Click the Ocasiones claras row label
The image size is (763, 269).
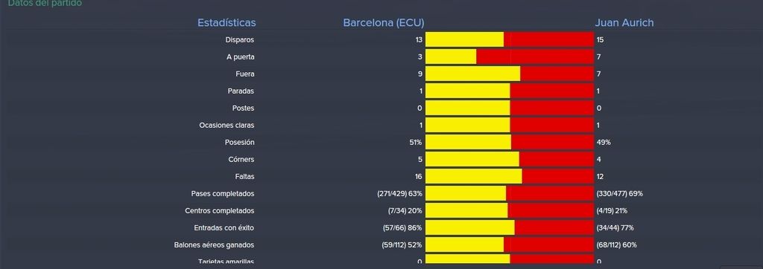coord(227,126)
